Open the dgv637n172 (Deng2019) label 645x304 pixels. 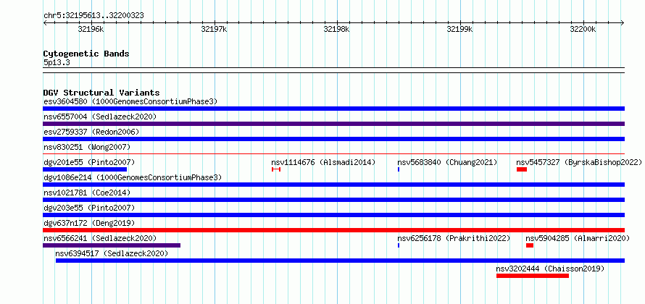(89, 223)
